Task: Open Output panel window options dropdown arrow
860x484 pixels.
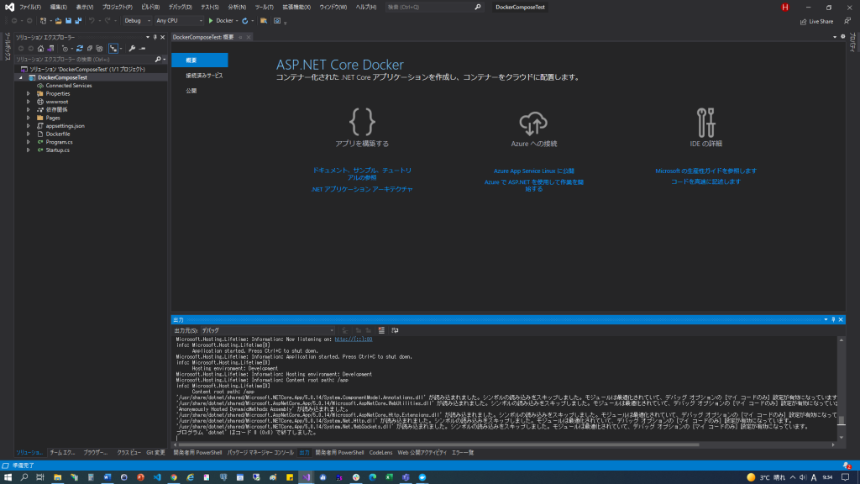Action: pyautogui.click(x=826, y=319)
